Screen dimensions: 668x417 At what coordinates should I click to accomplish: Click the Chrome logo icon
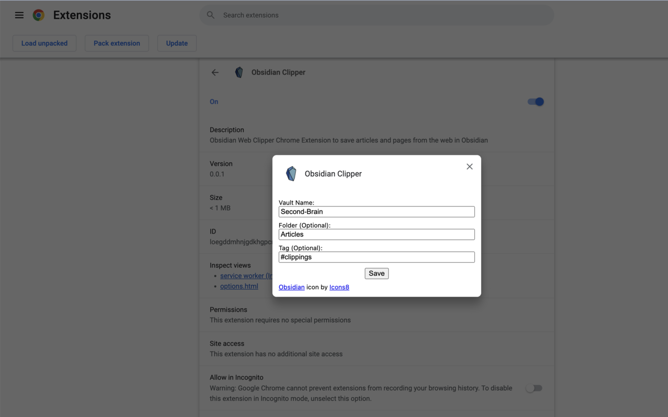(x=39, y=15)
